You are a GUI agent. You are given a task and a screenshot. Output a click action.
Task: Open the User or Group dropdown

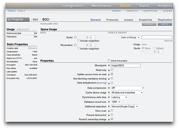pos(130,37)
